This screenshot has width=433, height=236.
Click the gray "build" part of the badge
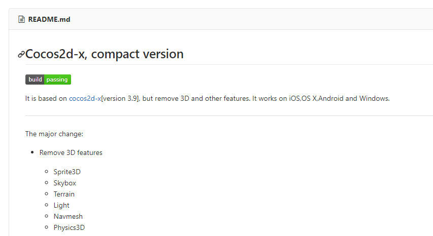click(35, 80)
